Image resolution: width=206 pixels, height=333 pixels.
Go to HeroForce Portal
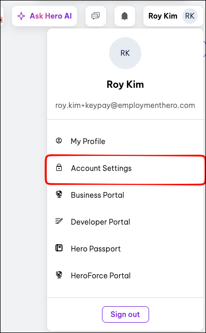coord(125,276)
